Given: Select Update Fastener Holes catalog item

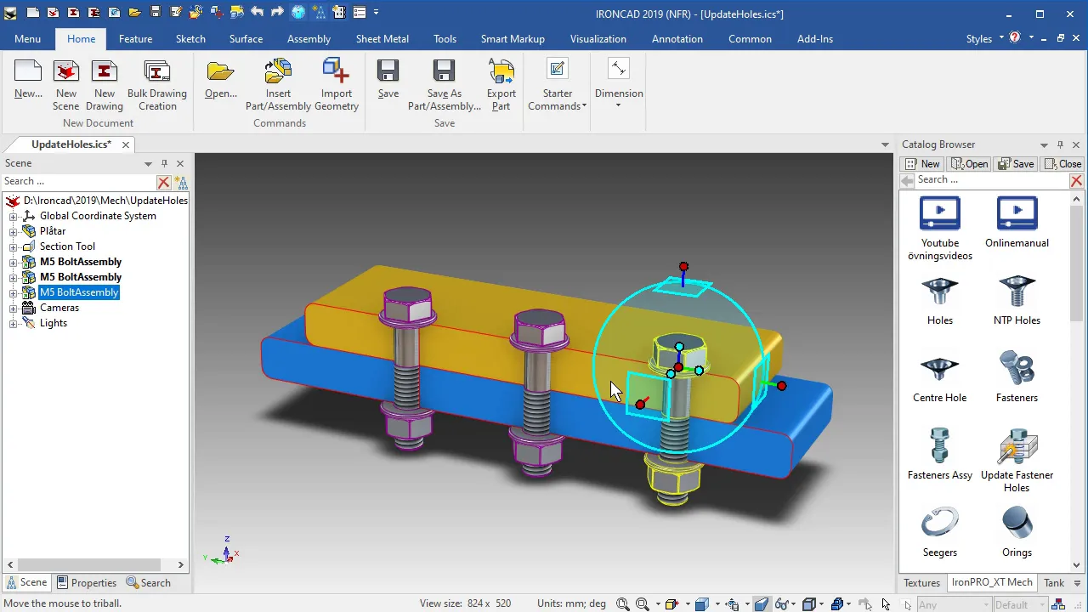Looking at the screenshot, I should point(1017,462).
